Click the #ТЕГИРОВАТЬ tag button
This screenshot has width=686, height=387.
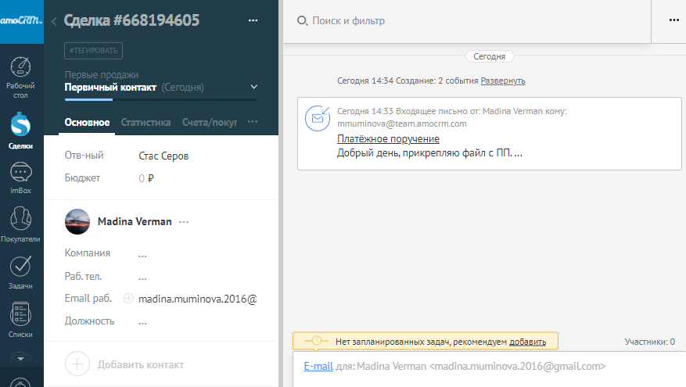(94, 51)
